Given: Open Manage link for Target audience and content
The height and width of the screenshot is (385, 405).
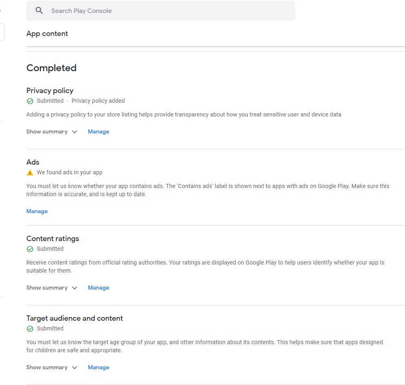Looking at the screenshot, I should click(98, 368).
